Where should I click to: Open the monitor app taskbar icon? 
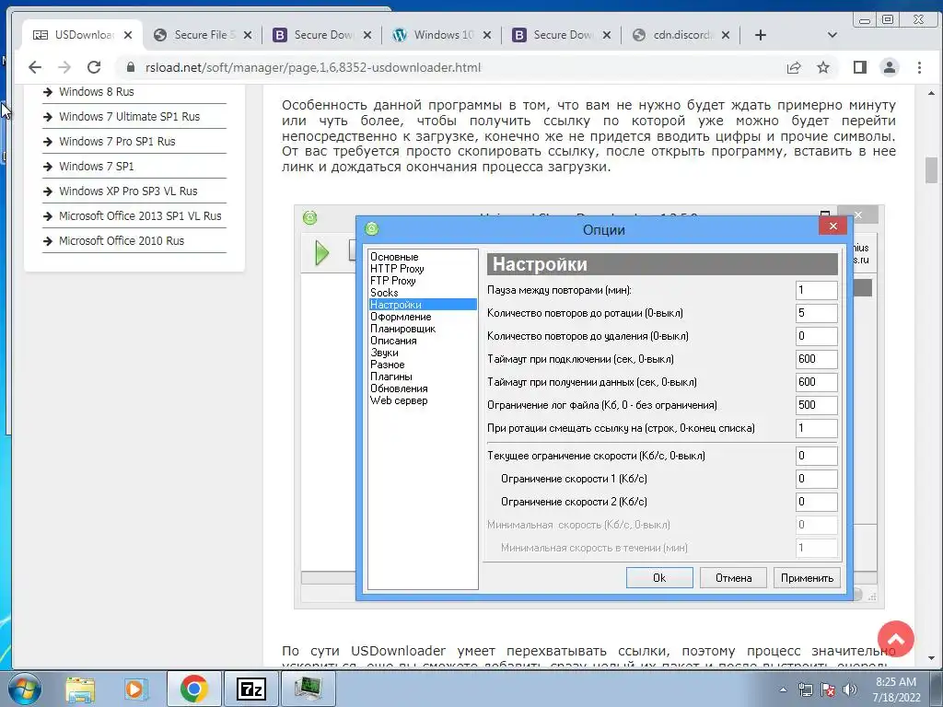(308, 689)
